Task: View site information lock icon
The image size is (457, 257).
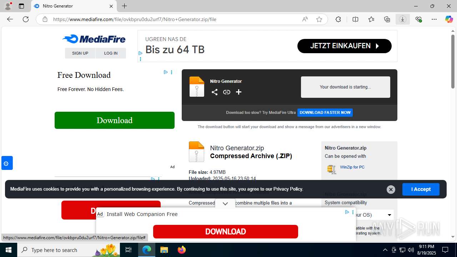Action: (45, 19)
